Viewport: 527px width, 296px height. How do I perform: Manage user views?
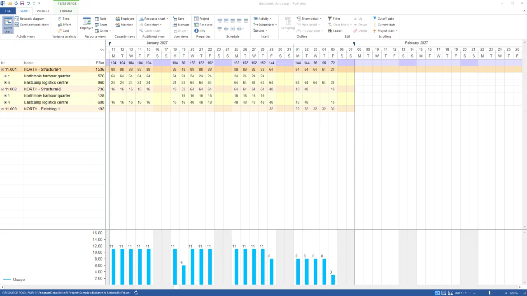[181, 25]
